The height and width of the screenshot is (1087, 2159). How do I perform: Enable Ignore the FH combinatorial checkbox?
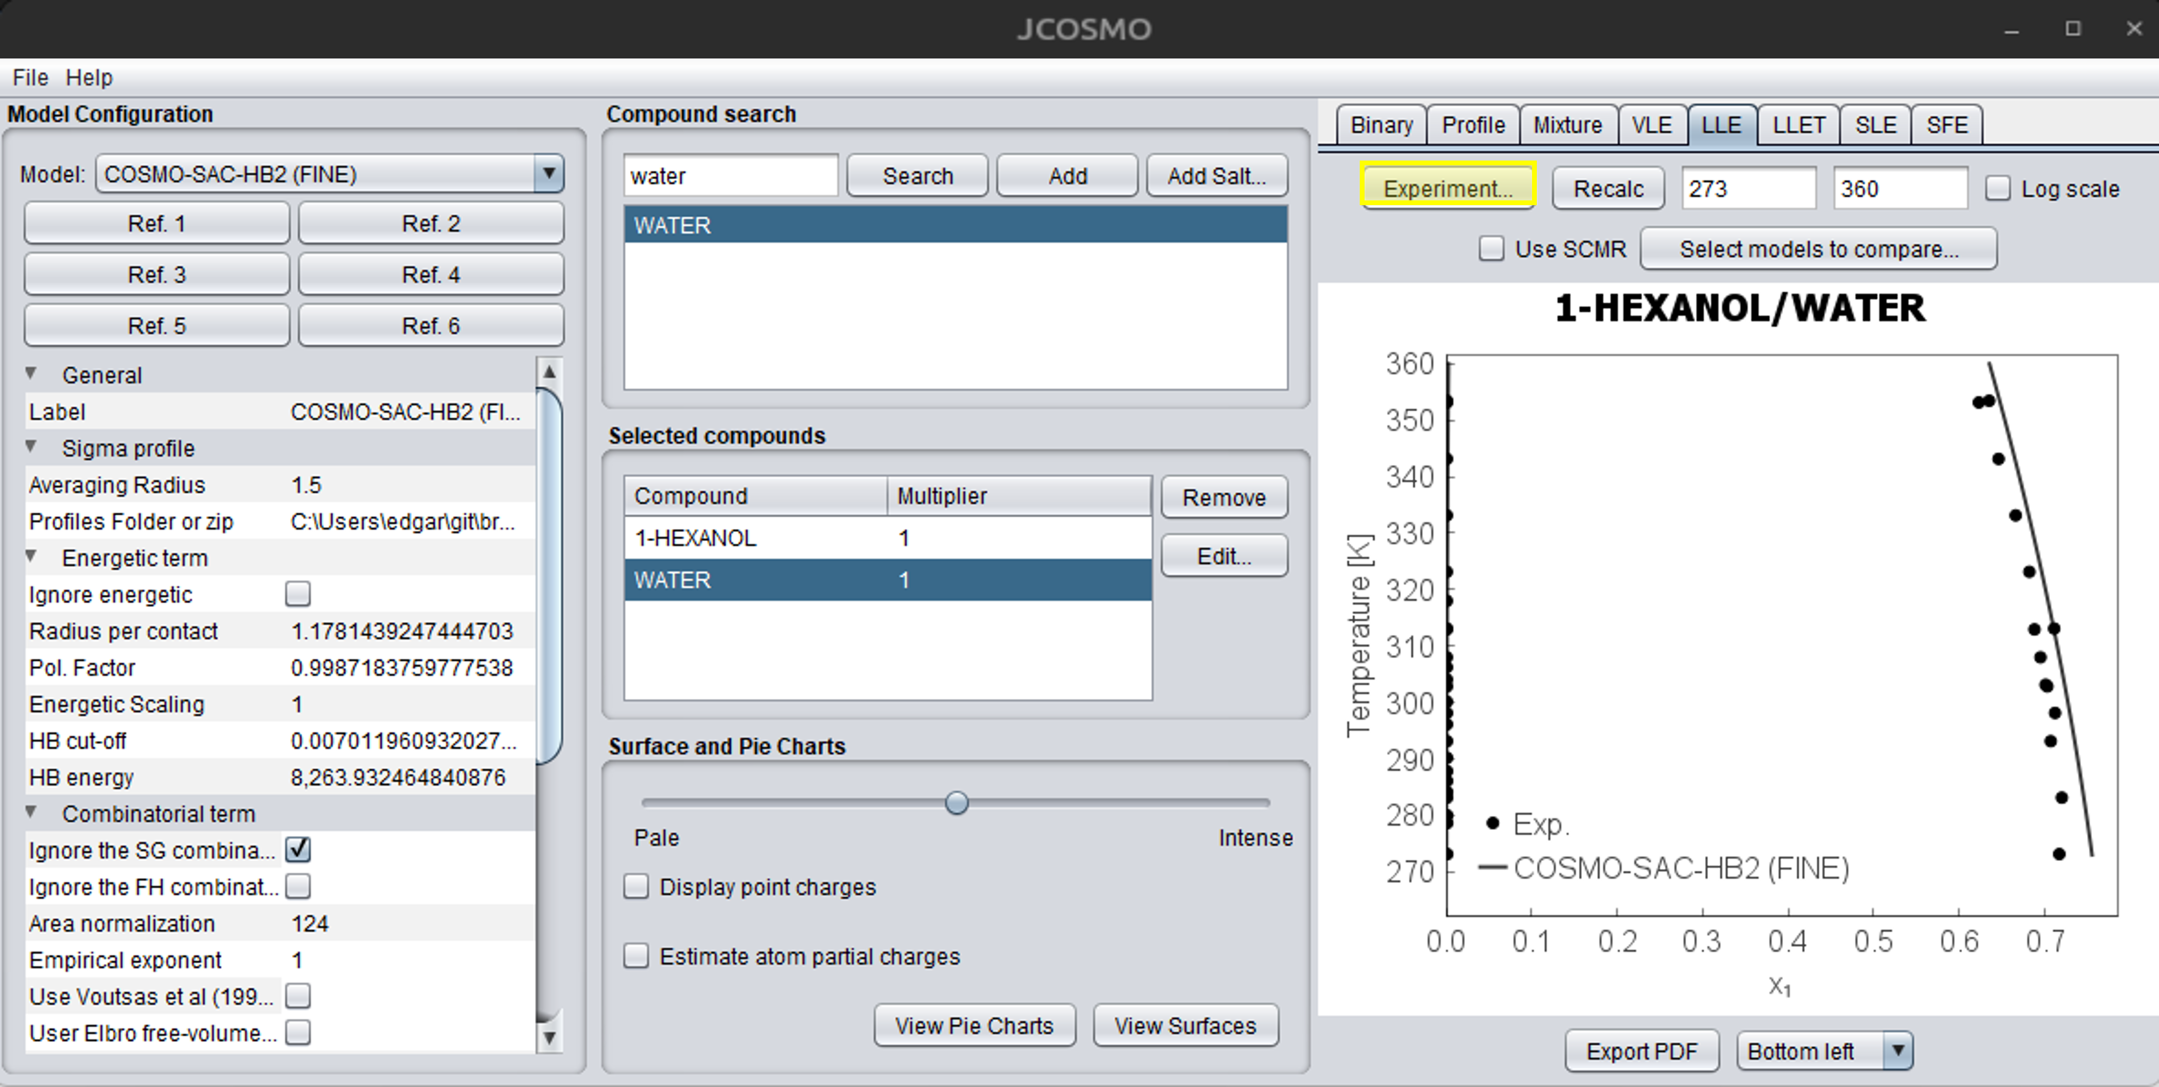(298, 886)
